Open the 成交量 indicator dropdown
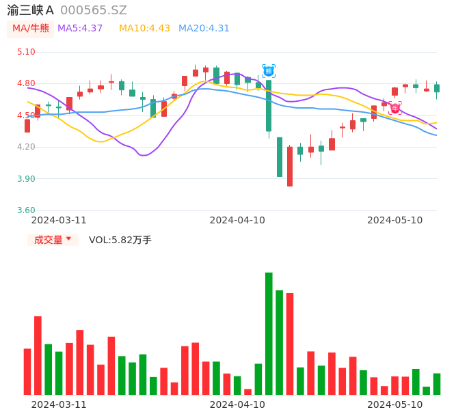 coord(53,240)
